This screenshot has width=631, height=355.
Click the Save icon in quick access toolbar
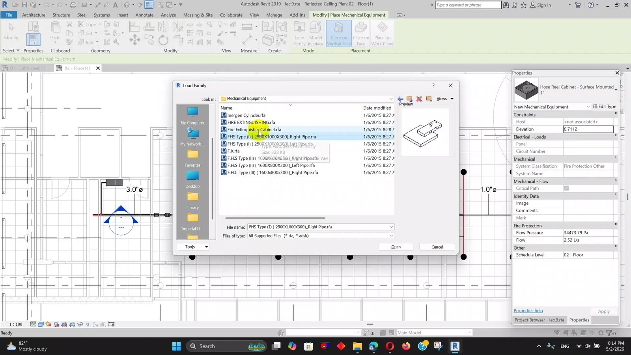click(24, 5)
